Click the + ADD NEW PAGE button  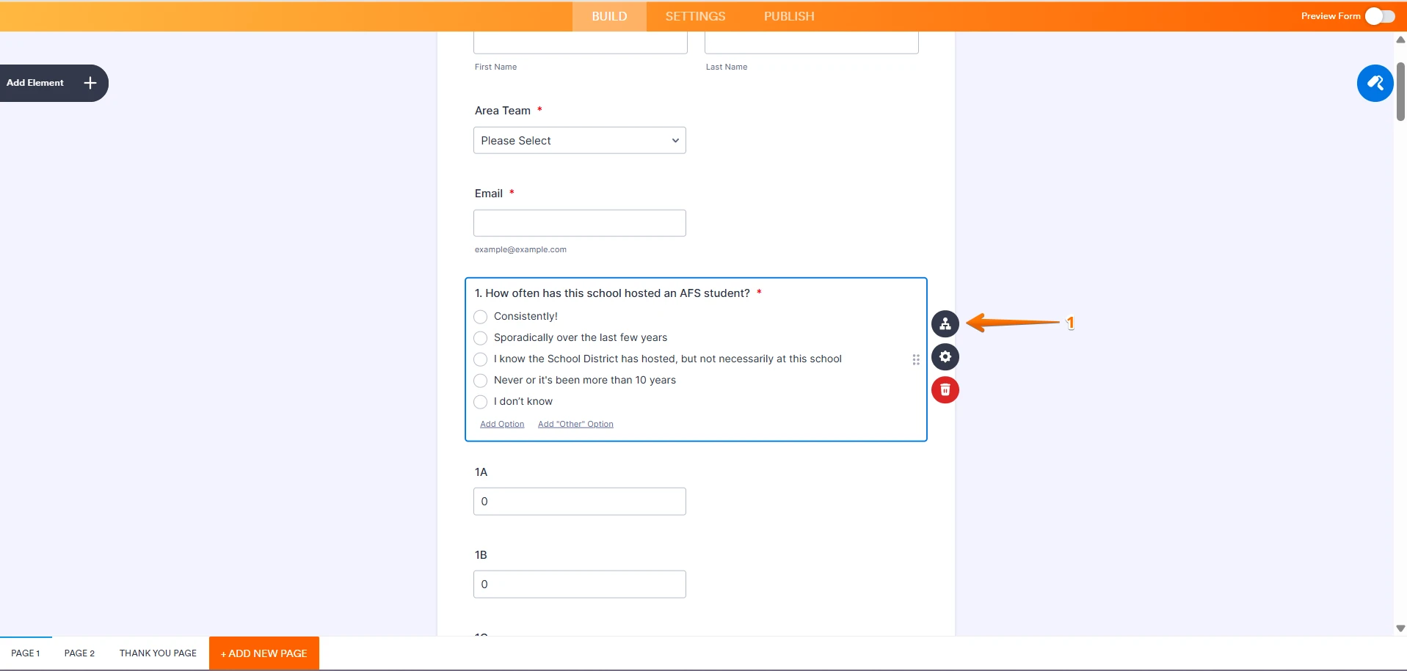point(263,653)
